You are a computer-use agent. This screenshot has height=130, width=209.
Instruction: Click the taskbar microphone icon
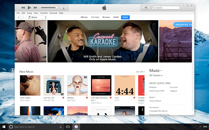coord(61,127)
